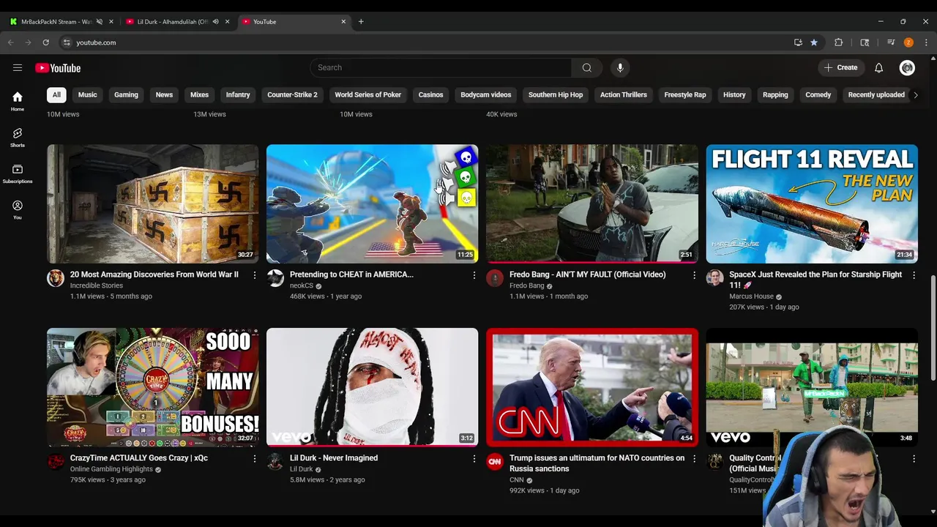The width and height of the screenshot is (937, 527).
Task: Select the Action Thrillers chip
Action: pyautogui.click(x=624, y=95)
